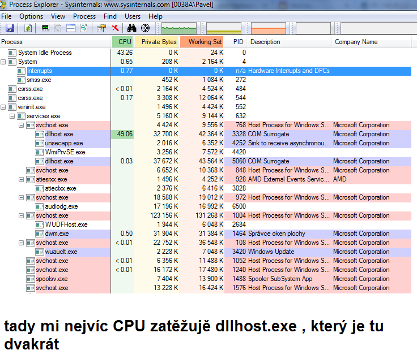Click the orange physical memory mini graph
The height and width of the screenshot is (363, 417).
[269, 28]
